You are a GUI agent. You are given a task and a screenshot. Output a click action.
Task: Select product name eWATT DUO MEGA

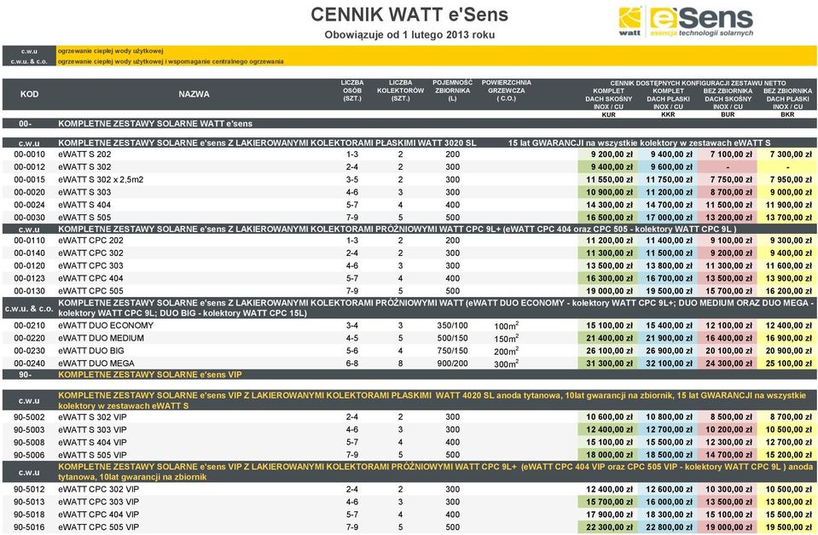pyautogui.click(x=96, y=363)
